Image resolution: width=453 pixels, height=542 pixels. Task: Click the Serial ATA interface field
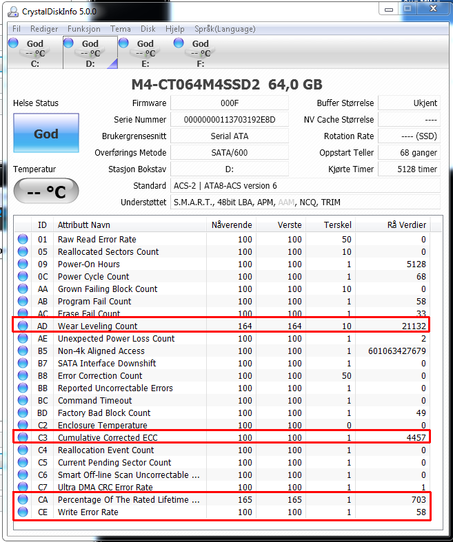tap(230, 136)
